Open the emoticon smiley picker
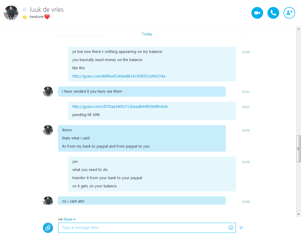Viewport: 301px width, 237px height. [x=231, y=228]
